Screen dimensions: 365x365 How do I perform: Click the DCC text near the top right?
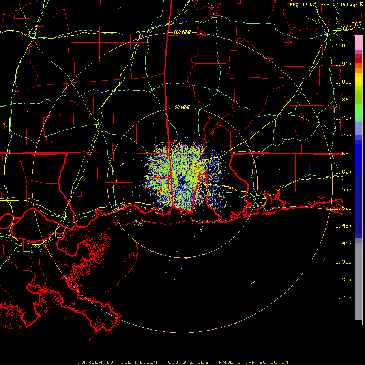coord(356,24)
